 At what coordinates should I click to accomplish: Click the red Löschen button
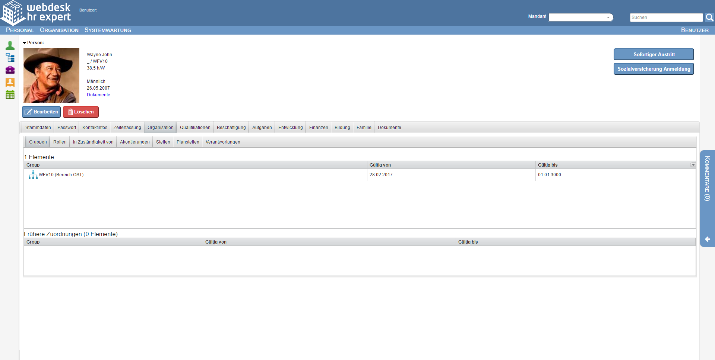coord(81,112)
